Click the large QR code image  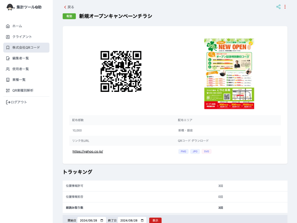click(121, 71)
